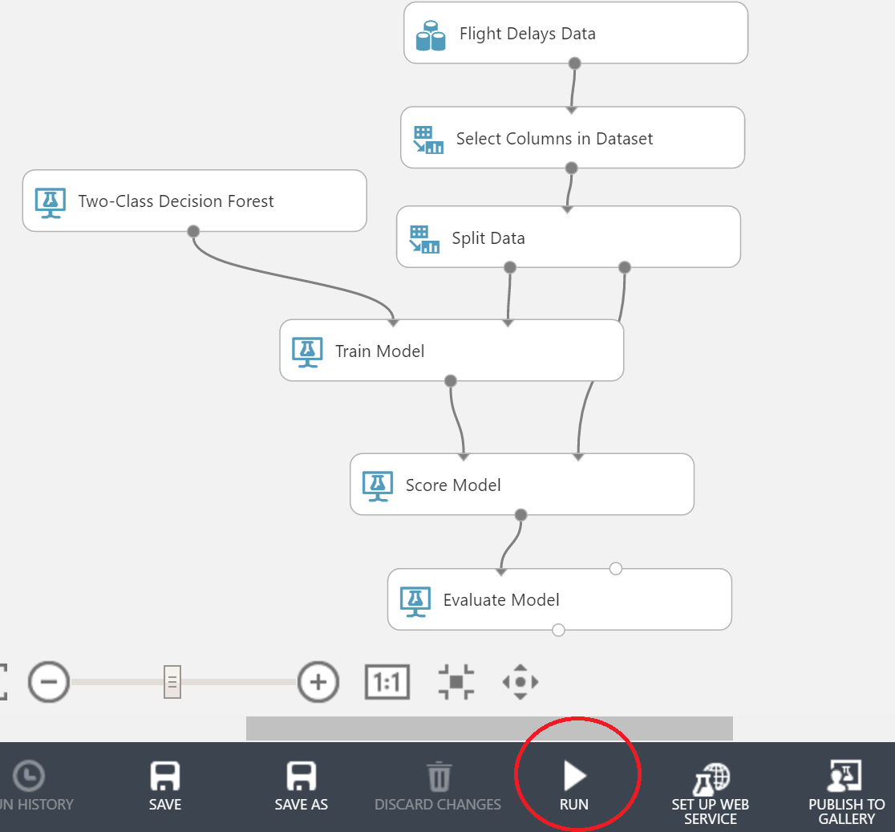Click Train Model's left input port

[x=393, y=323]
